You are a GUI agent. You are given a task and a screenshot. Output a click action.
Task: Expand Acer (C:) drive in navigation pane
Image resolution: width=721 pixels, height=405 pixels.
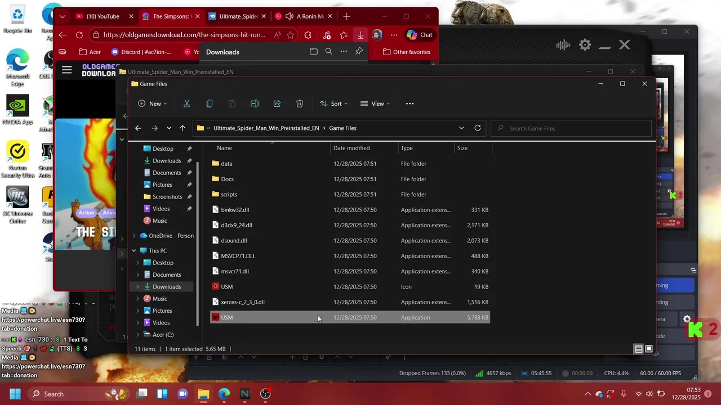138,335
